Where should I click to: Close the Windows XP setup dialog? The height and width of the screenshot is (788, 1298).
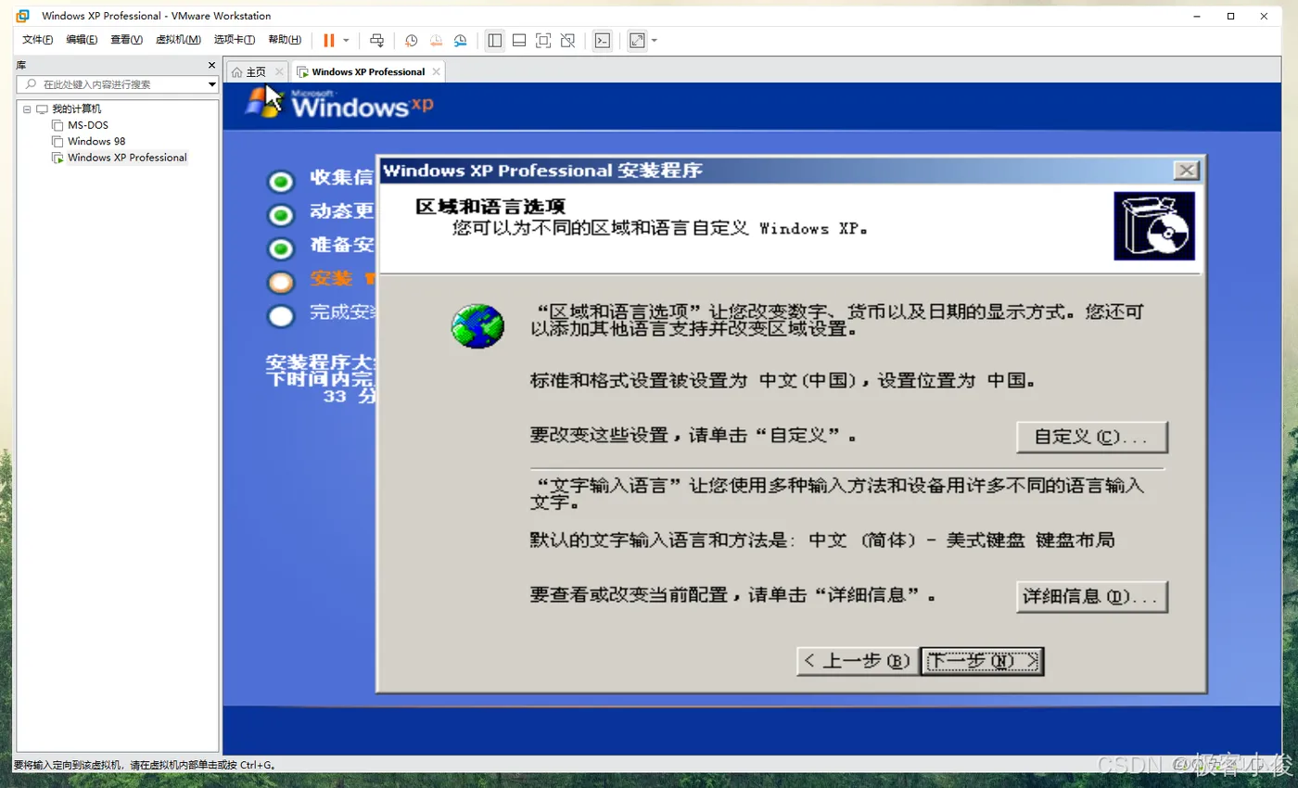tap(1186, 171)
